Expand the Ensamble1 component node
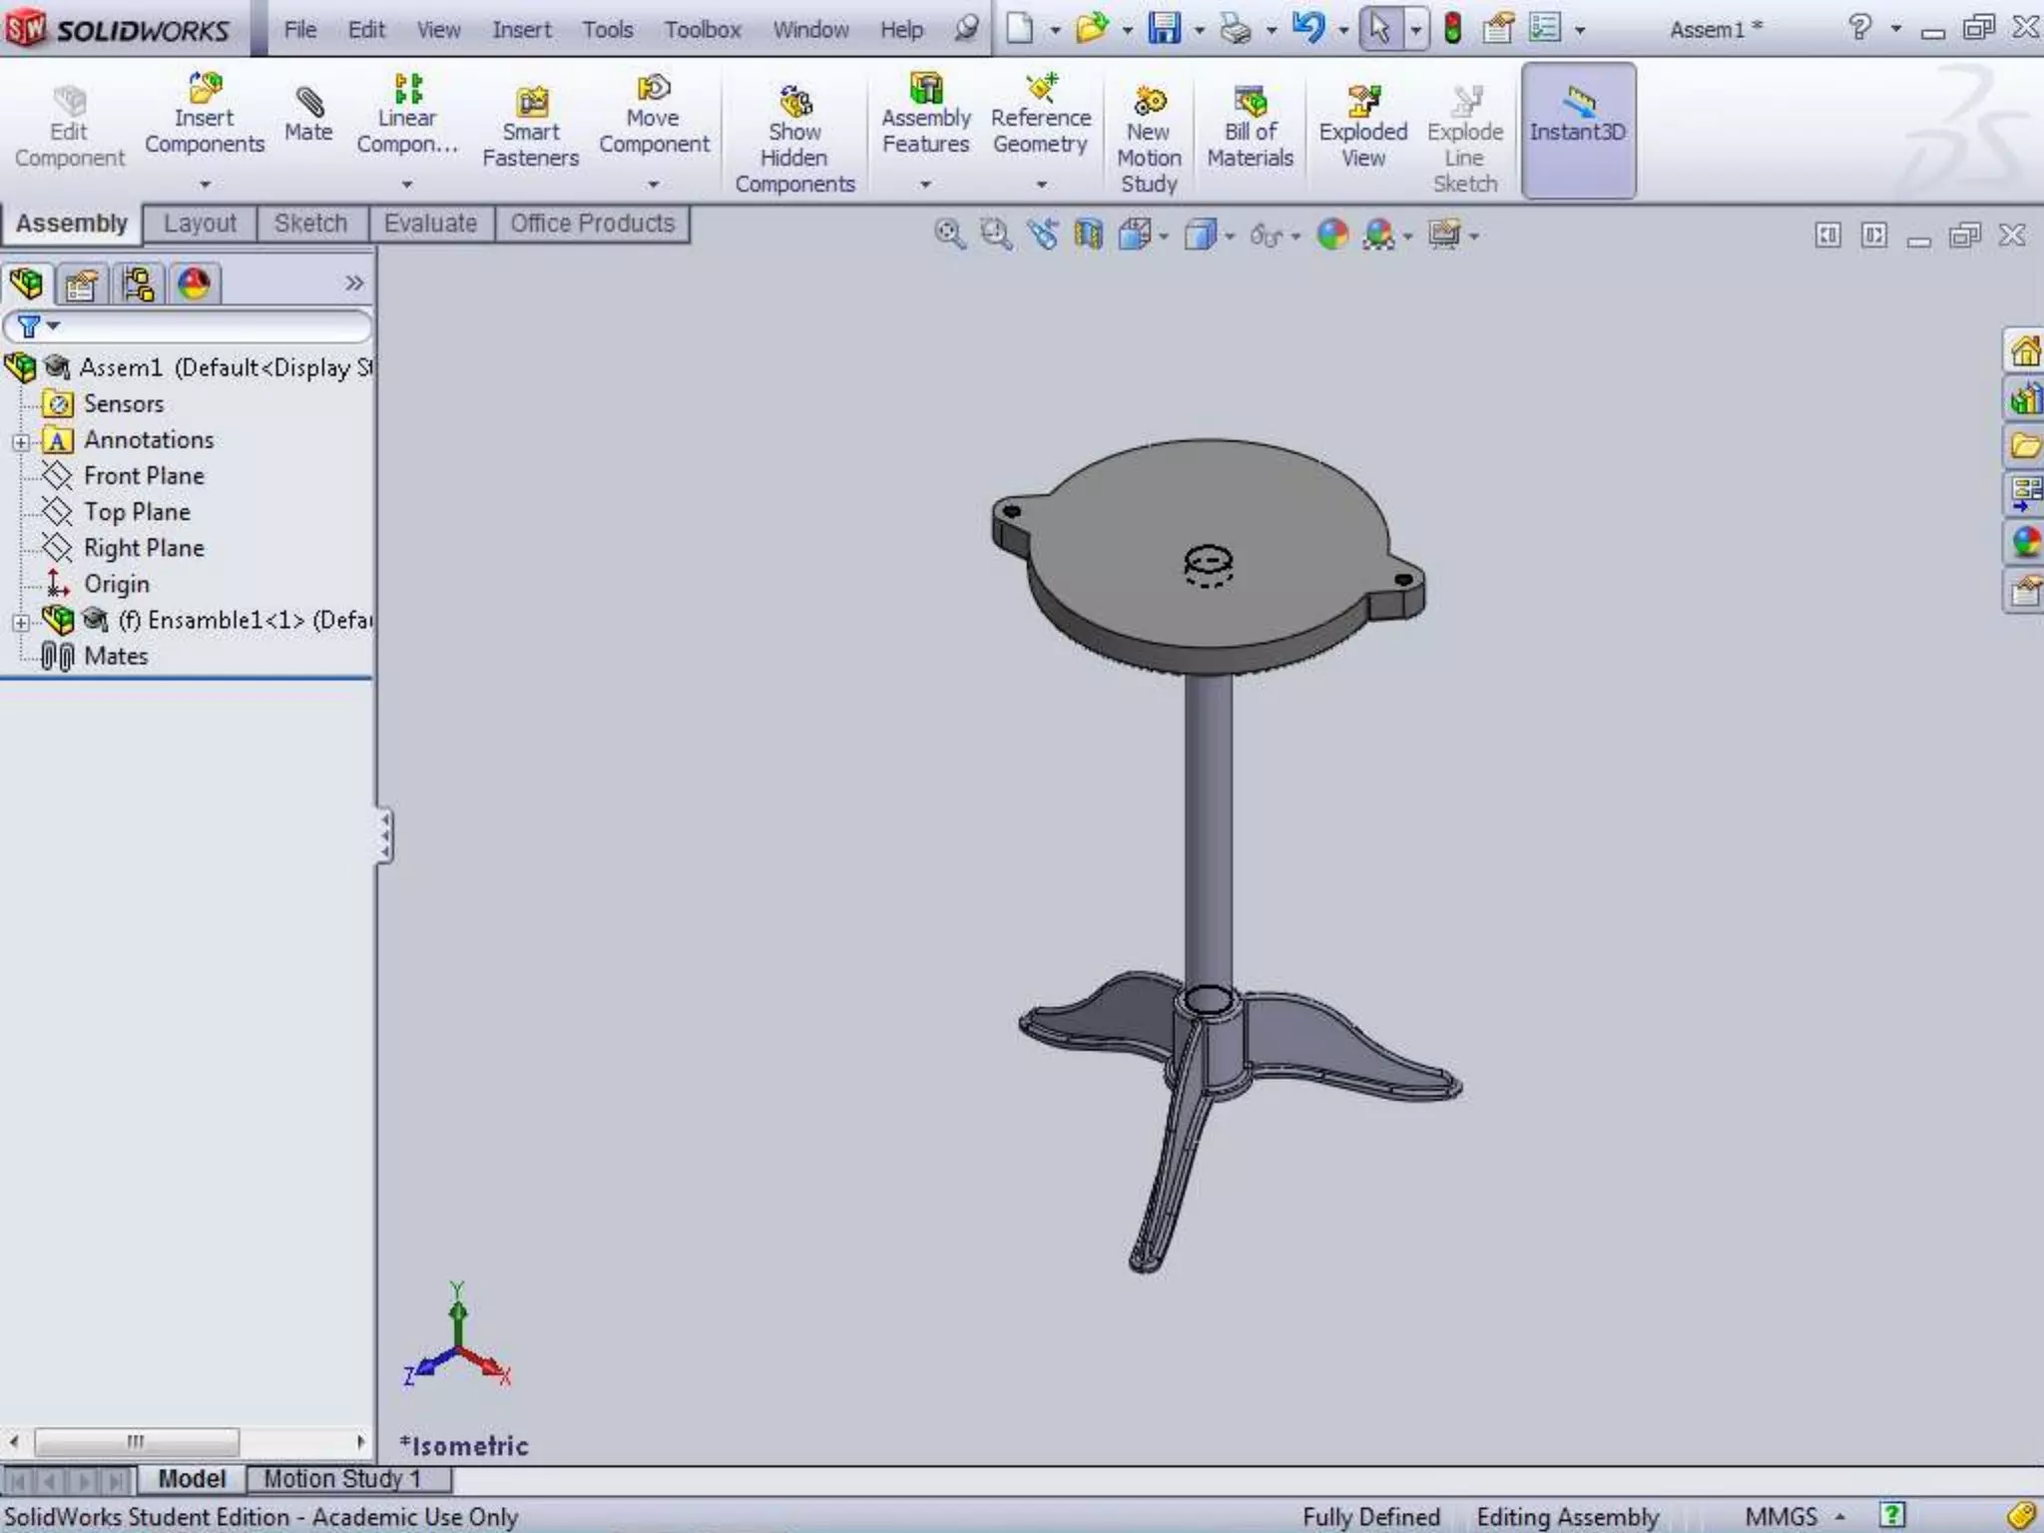 point(20,622)
